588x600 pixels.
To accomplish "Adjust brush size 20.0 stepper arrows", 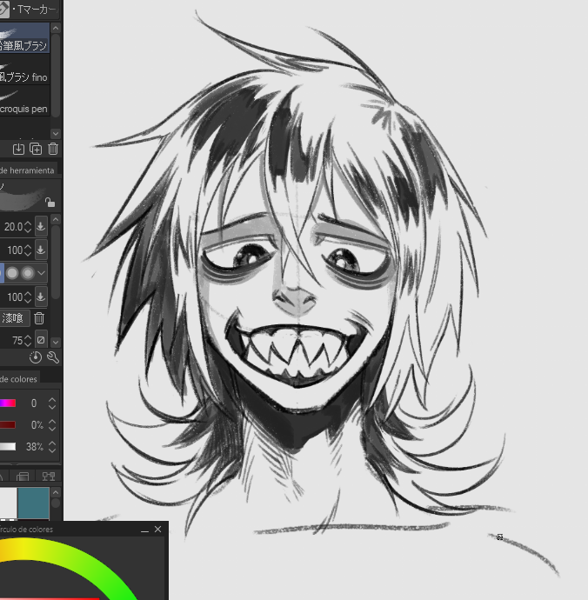I will pyautogui.click(x=28, y=227).
